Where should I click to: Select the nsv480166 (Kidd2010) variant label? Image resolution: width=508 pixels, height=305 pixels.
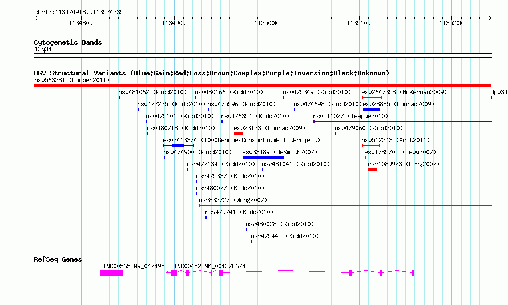click(229, 92)
